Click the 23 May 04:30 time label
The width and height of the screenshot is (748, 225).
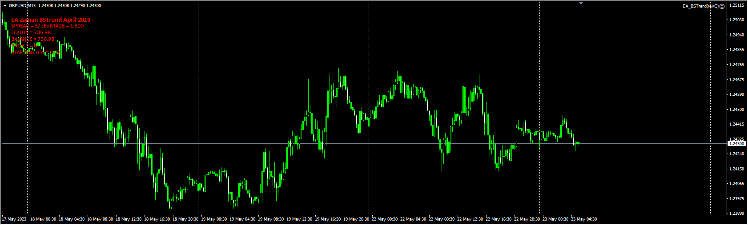tap(584, 219)
